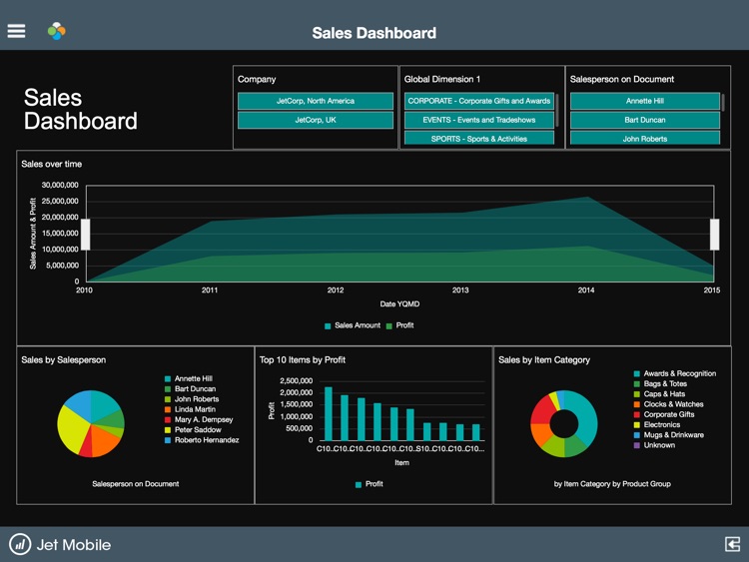Toggle Profit legend marker under area chart

pyautogui.click(x=388, y=326)
